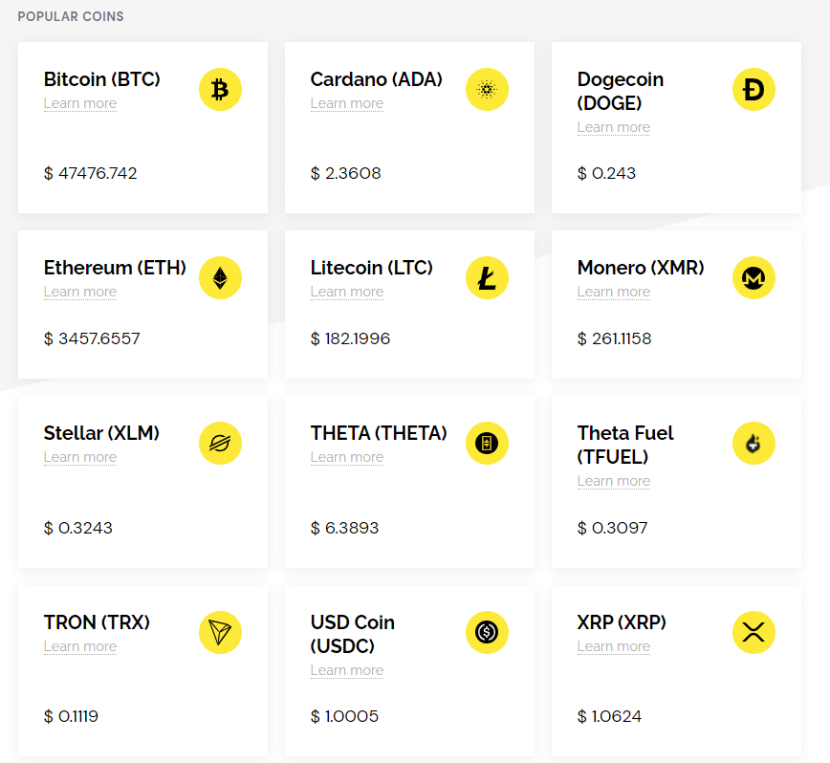The width and height of the screenshot is (830, 763).
Task: Click the USD Coin dollar icon
Action: [487, 632]
